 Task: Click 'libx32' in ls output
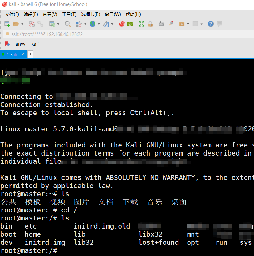(150, 234)
